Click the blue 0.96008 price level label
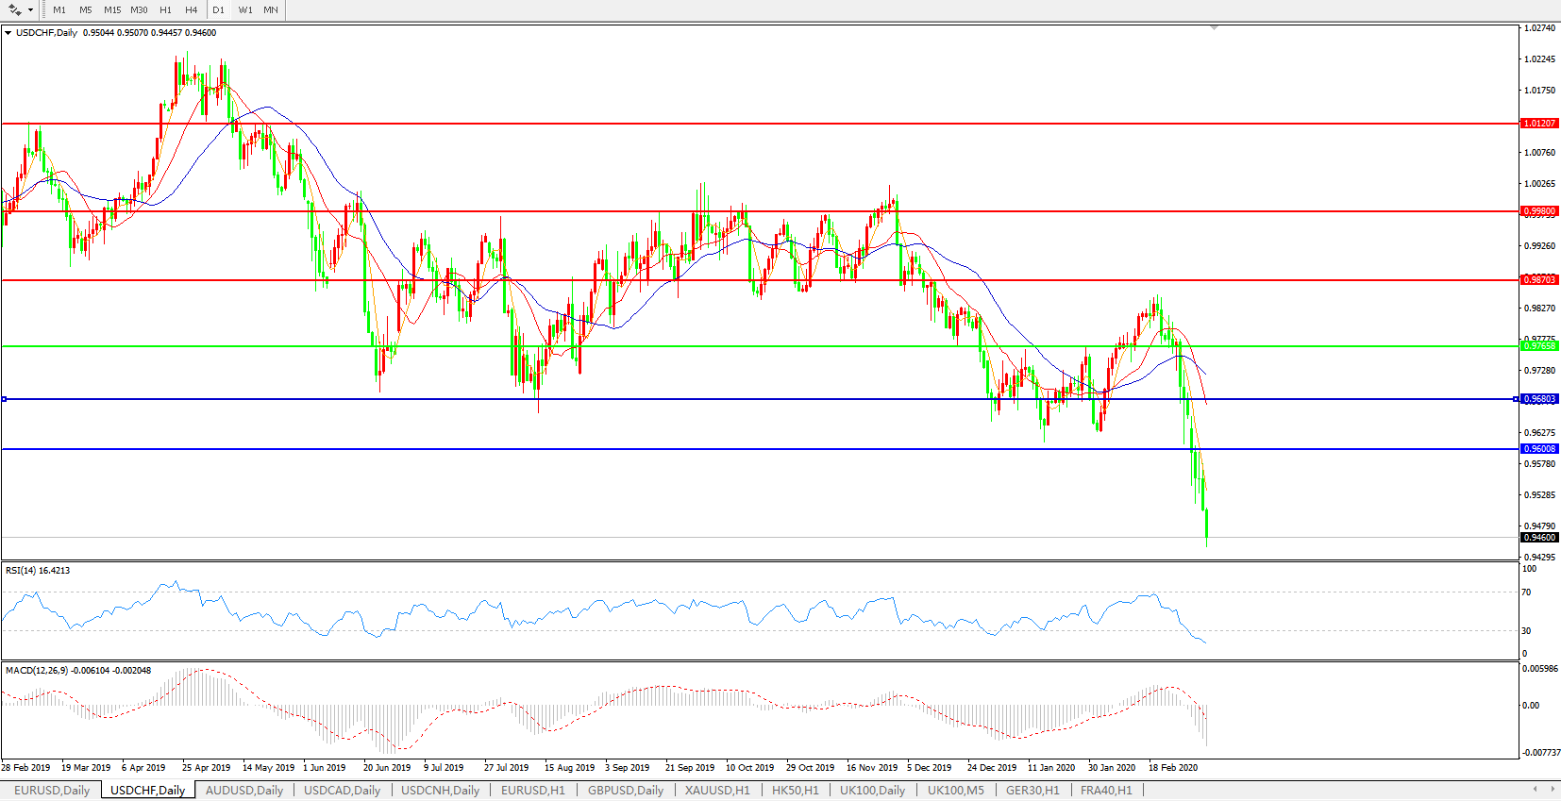This screenshot has width=1561, height=801. coord(1539,449)
